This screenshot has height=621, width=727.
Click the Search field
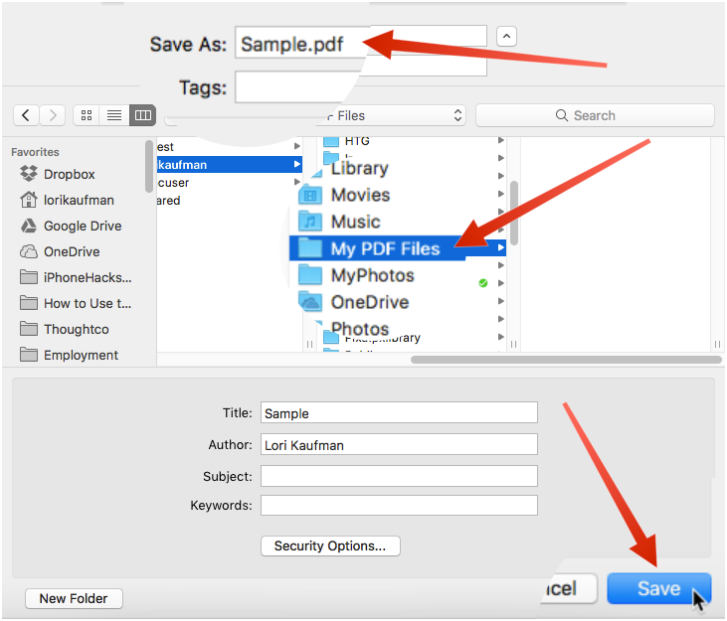pos(595,115)
